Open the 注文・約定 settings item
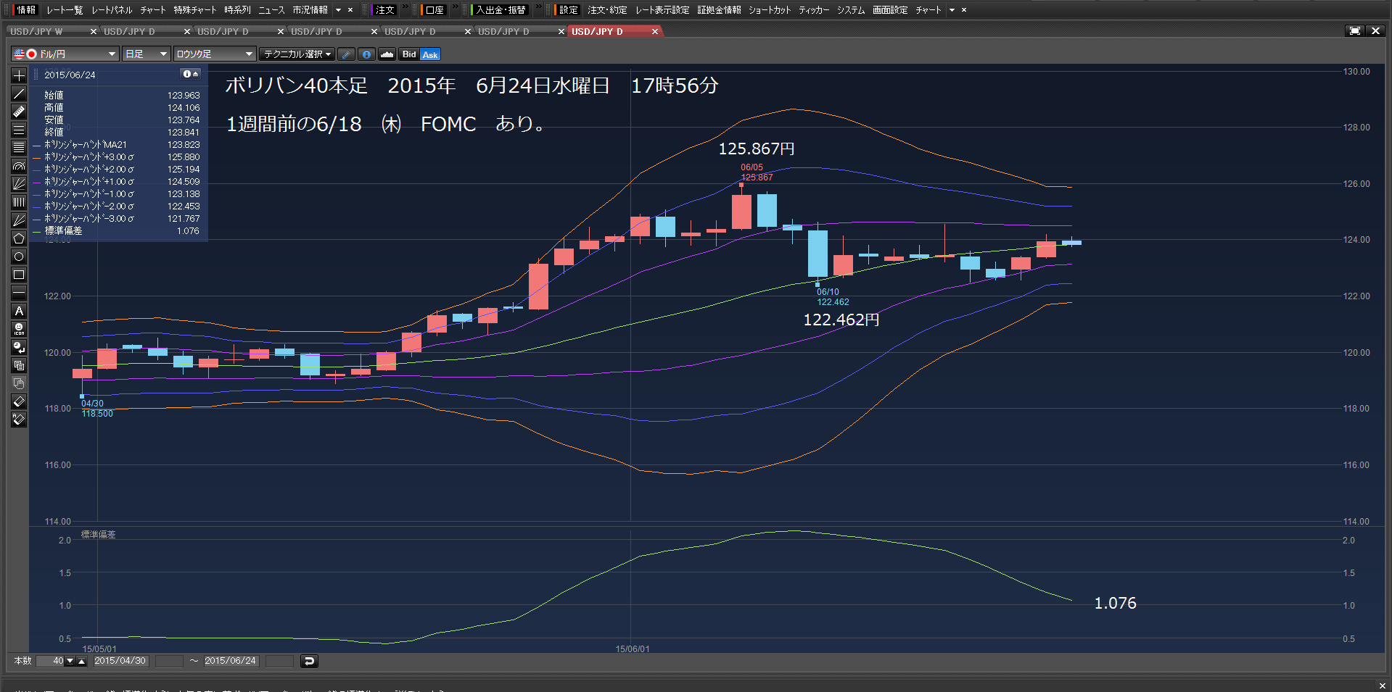Screen dimensions: 1392x692 (607, 10)
